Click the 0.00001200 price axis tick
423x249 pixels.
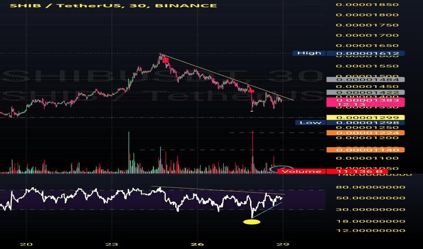367,138
